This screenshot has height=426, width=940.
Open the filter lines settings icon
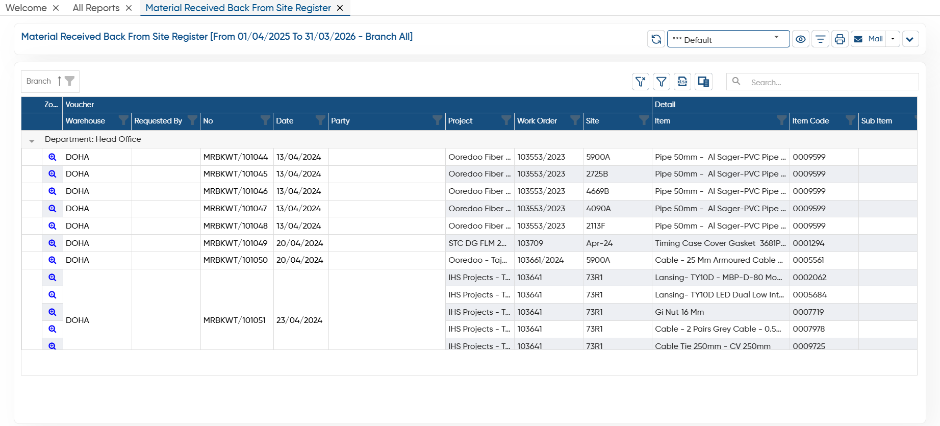[x=820, y=39]
